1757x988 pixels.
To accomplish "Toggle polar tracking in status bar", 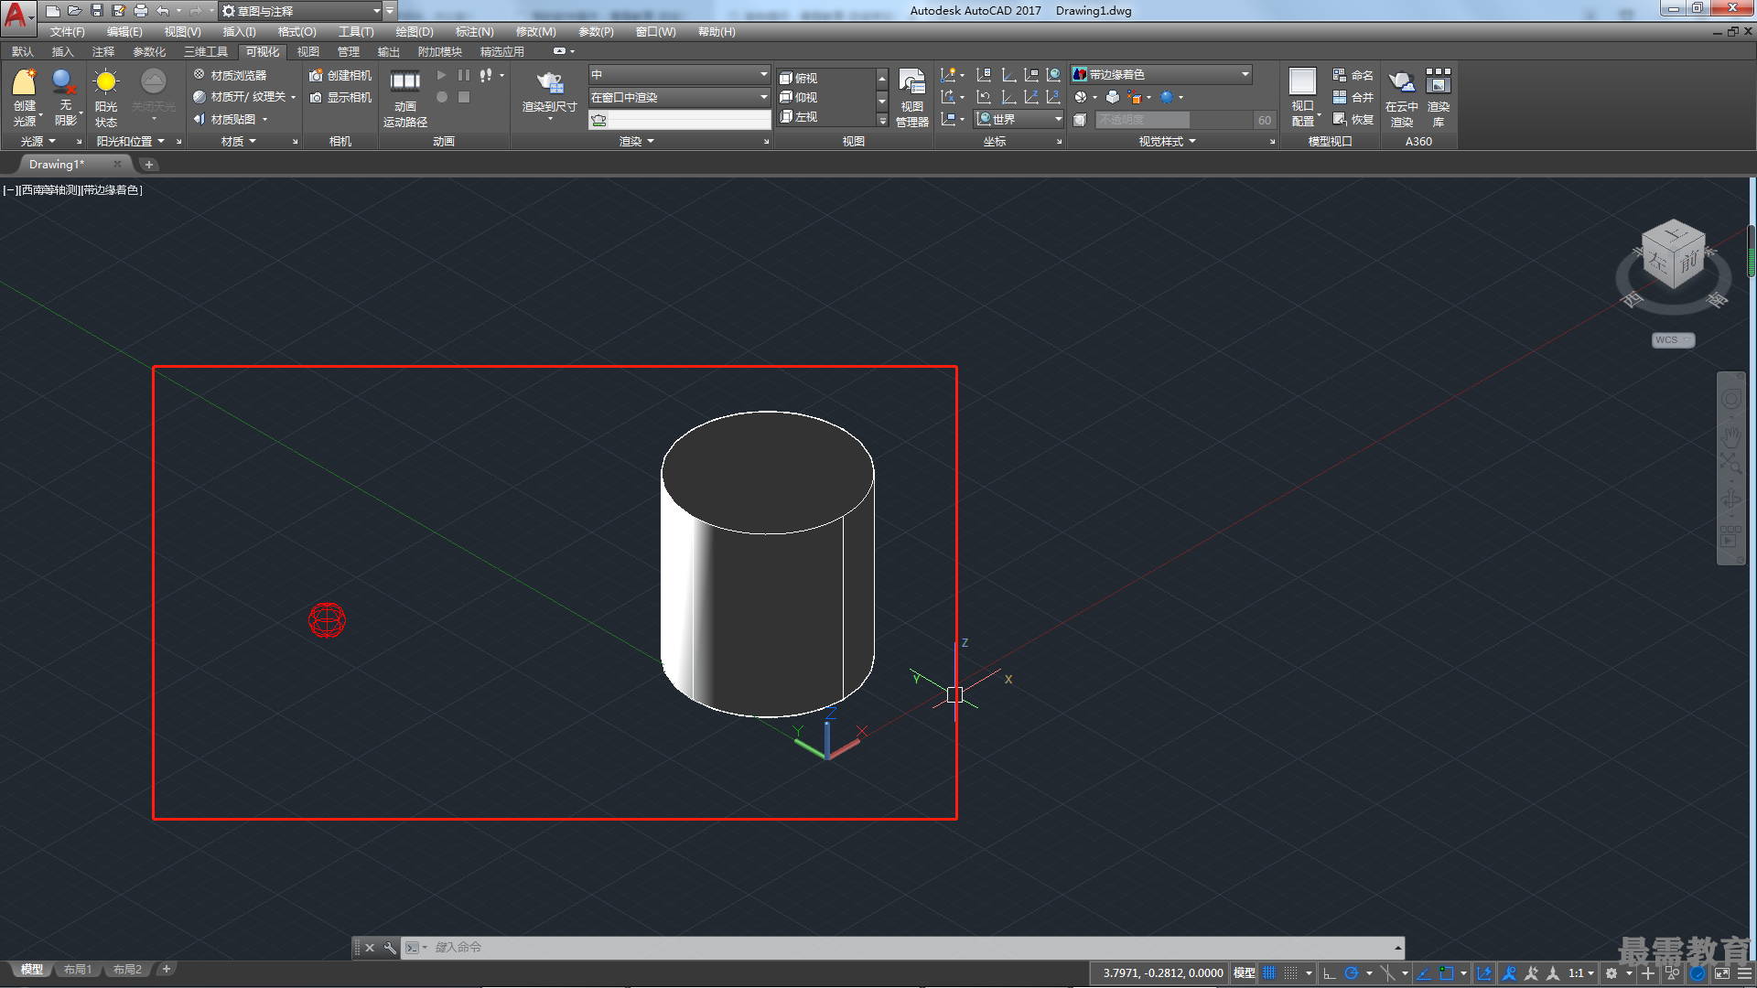I will pyautogui.click(x=1352, y=972).
